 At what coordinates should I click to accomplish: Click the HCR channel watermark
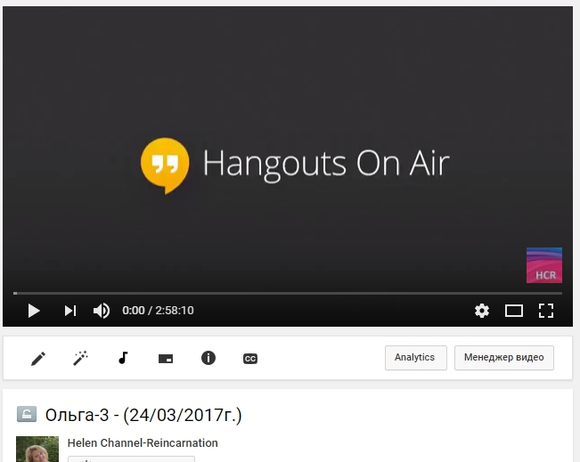(544, 265)
